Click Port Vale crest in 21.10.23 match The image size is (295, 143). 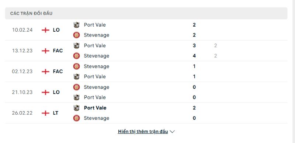click(76, 97)
